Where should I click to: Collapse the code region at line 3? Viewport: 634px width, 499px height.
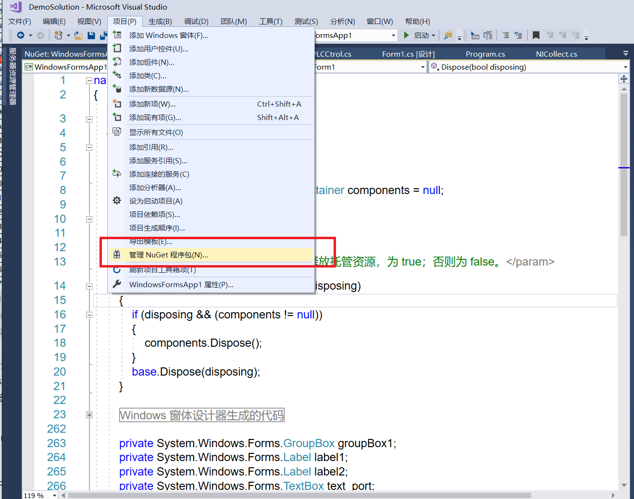click(89, 119)
